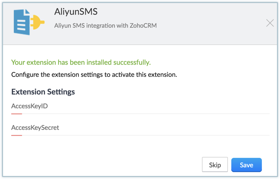Close the AliyunSMS dialog with the X
The image size is (280, 179).
(270, 23)
